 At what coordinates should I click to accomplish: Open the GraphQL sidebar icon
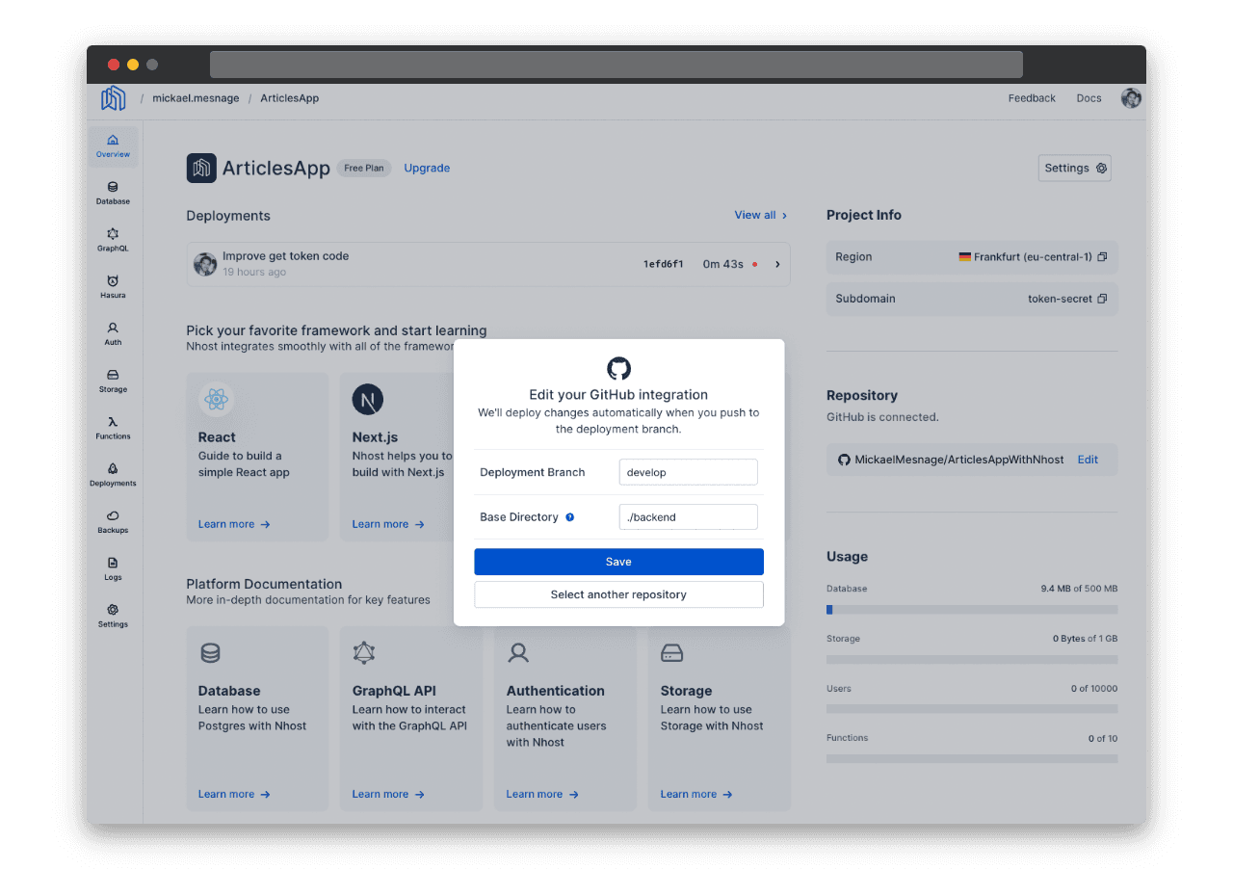[113, 240]
